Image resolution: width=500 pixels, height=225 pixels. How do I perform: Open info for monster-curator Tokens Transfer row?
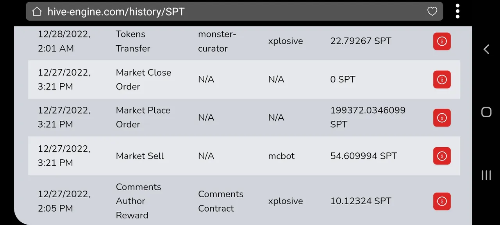click(442, 41)
